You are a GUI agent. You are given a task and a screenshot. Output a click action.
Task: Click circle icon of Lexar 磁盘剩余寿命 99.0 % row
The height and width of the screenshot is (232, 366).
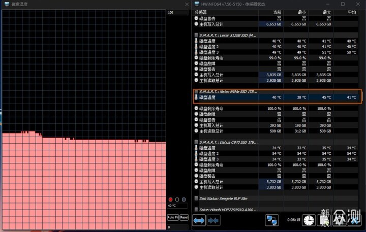coord(196,58)
